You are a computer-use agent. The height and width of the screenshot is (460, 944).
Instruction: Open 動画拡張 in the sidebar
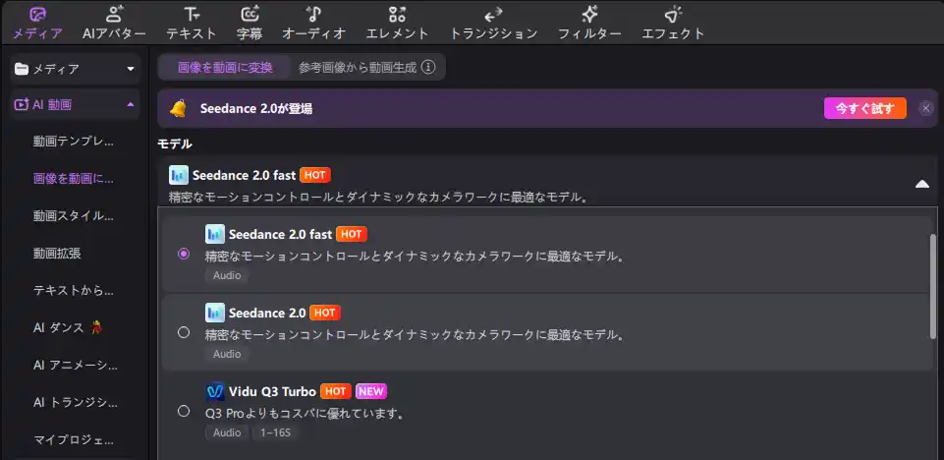pyautogui.click(x=57, y=254)
